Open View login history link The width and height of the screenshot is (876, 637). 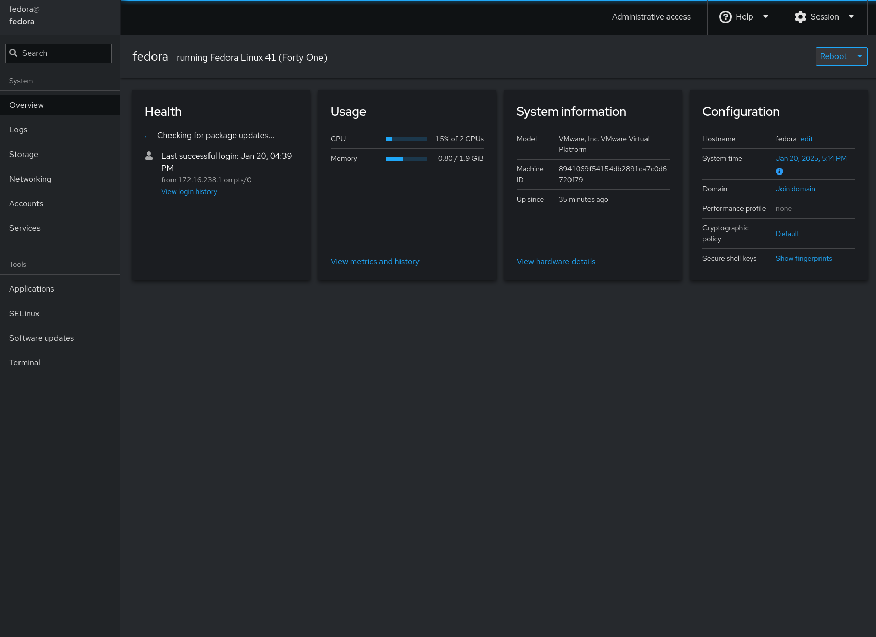pos(189,191)
